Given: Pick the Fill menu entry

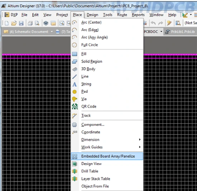Looking at the screenshot, I should point(107,54).
